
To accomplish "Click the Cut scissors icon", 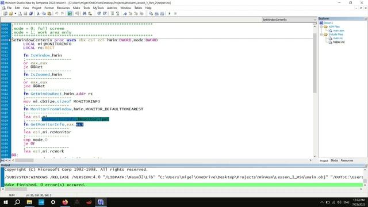I will click(x=38, y=14).
